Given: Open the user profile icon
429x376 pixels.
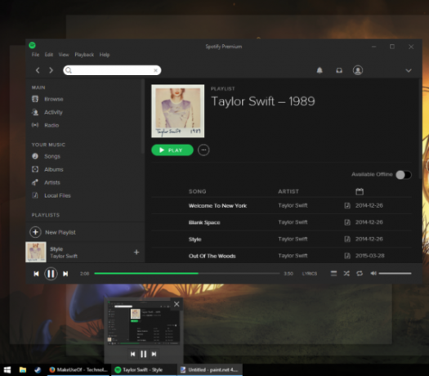Looking at the screenshot, I should click(x=358, y=70).
